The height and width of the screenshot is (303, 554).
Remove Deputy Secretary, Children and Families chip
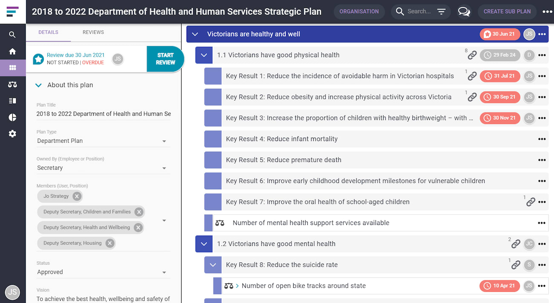139,212
